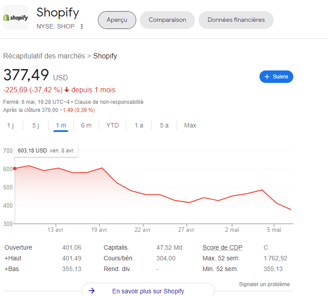This screenshot has height=296, width=328.
Task: Select the Max. time range
Action: (x=190, y=125)
